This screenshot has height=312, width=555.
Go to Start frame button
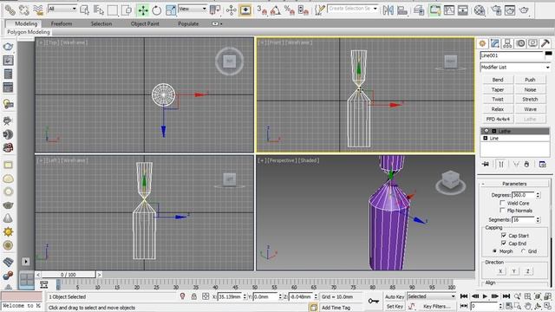coord(464,296)
